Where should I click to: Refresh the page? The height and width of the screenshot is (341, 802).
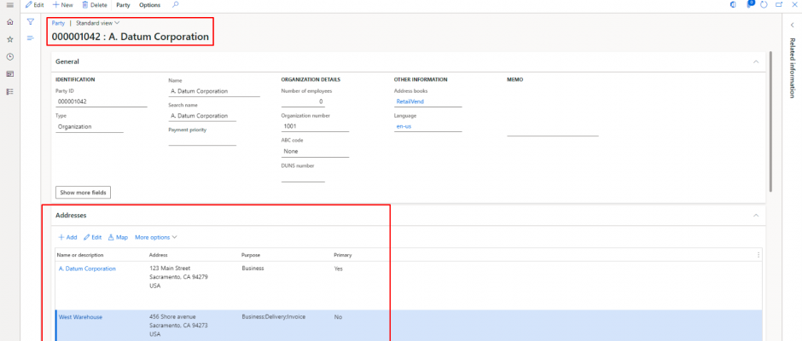(764, 4)
